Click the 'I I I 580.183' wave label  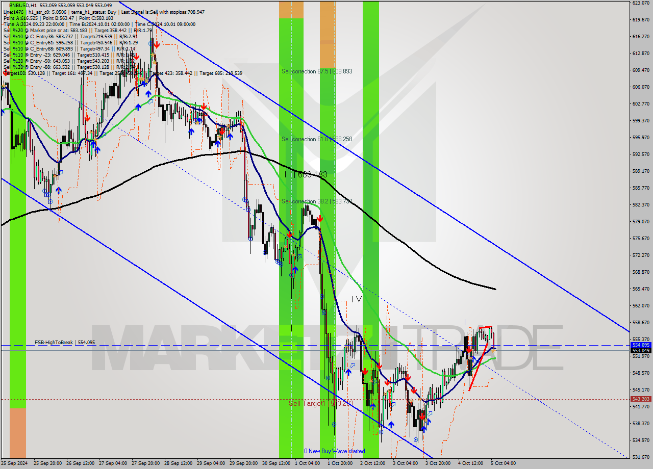pyautogui.click(x=306, y=175)
